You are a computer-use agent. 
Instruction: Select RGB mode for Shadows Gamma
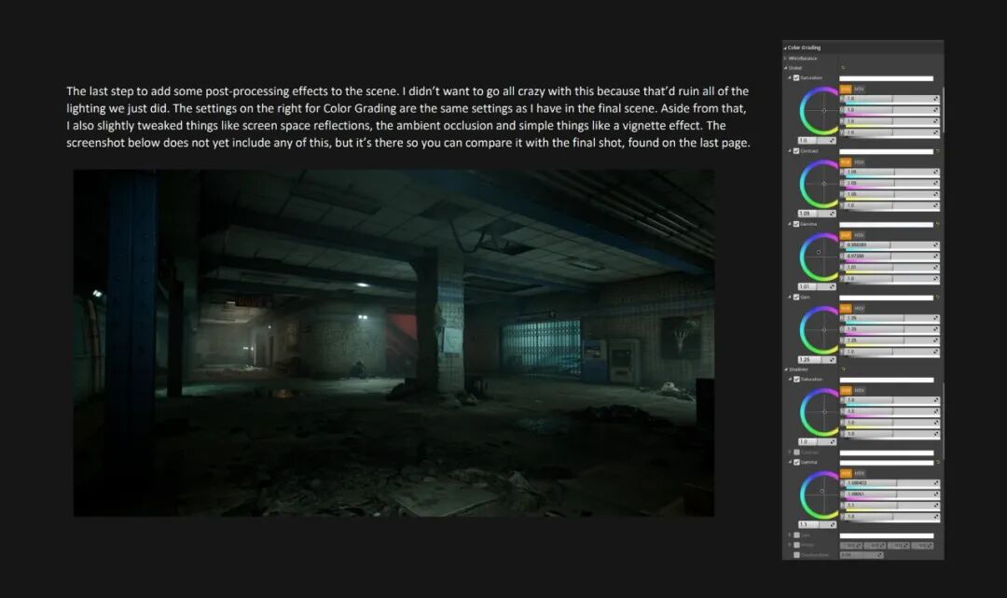coord(845,473)
